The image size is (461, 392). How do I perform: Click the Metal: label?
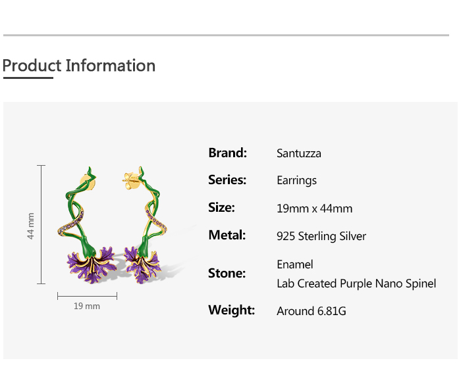pos(227,235)
